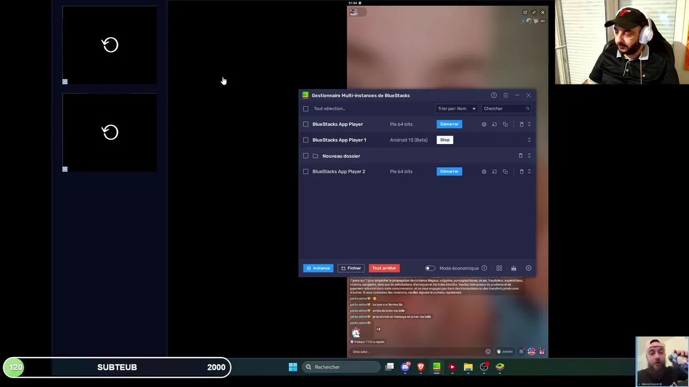
Task: Click the Visiteur 7745 a rejoint notice
Action: click(x=368, y=342)
